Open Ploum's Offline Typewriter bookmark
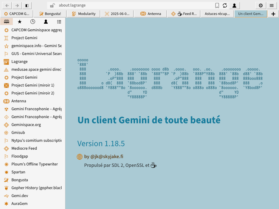The width and height of the screenshot is (279, 209). click(x=33, y=164)
